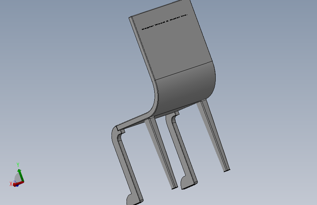Select the middle curved leg with the foot pad

181,150
